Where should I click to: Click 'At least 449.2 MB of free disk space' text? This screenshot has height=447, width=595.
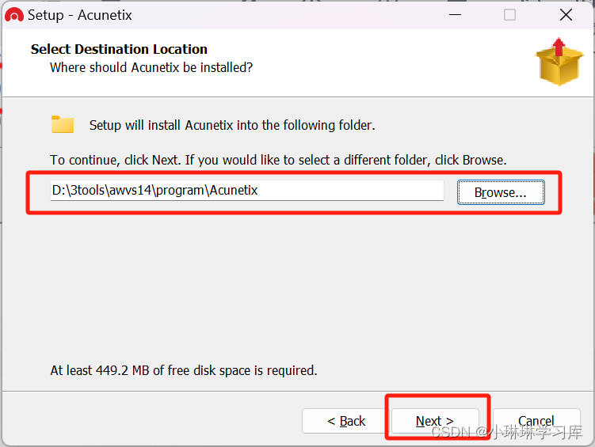[x=184, y=370]
